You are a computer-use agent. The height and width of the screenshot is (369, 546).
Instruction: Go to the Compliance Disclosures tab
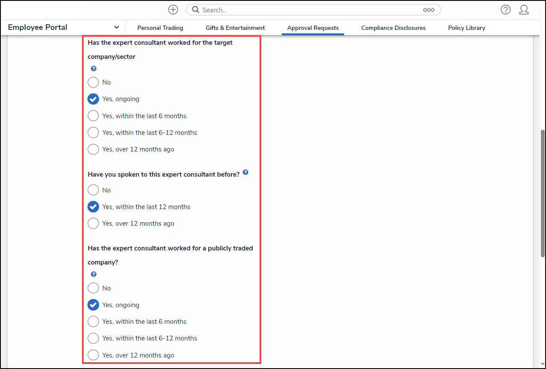tap(393, 28)
